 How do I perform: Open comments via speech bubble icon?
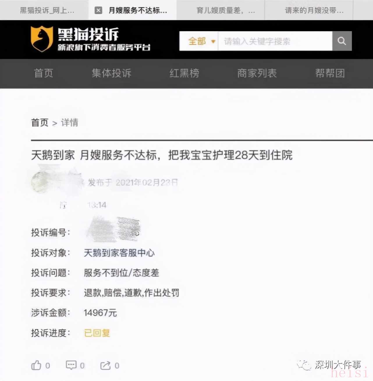tap(71, 365)
